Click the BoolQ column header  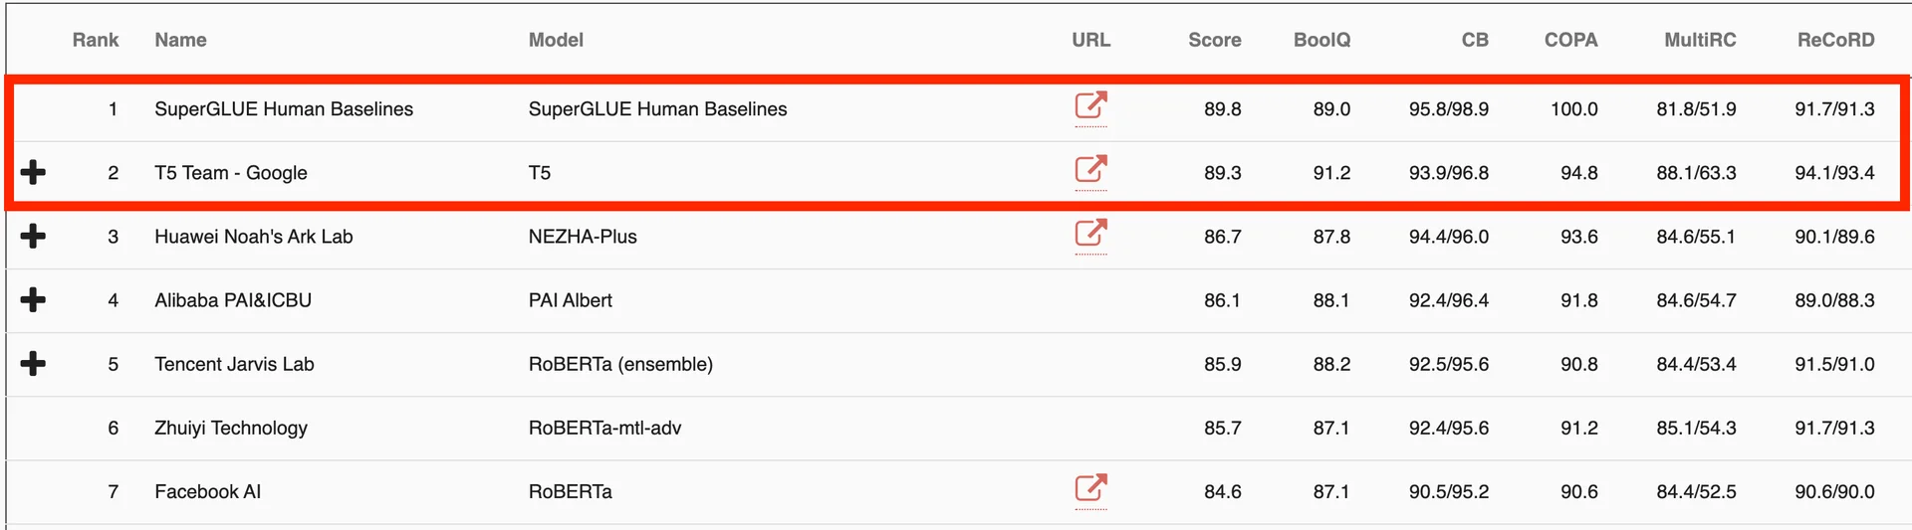click(1321, 40)
